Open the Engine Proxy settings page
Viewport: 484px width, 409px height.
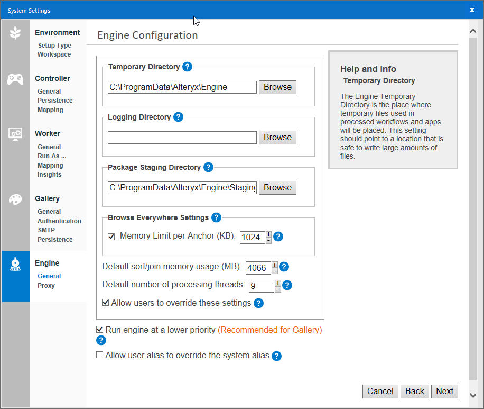[x=46, y=286]
